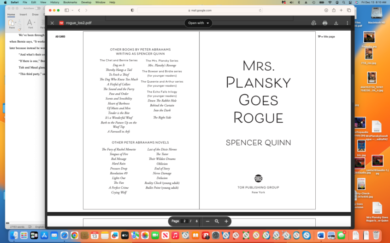Add the PDF to Google Drive
Image resolution: width=390 pixels, height=243 pixels.
[313, 23]
